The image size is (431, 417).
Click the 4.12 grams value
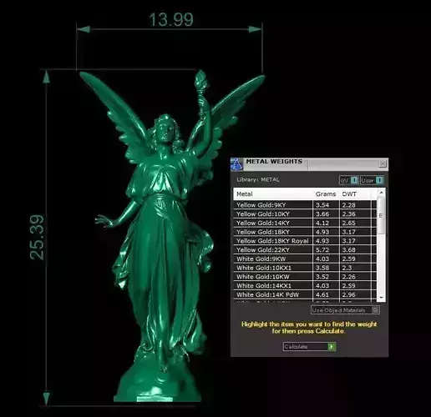pos(322,223)
